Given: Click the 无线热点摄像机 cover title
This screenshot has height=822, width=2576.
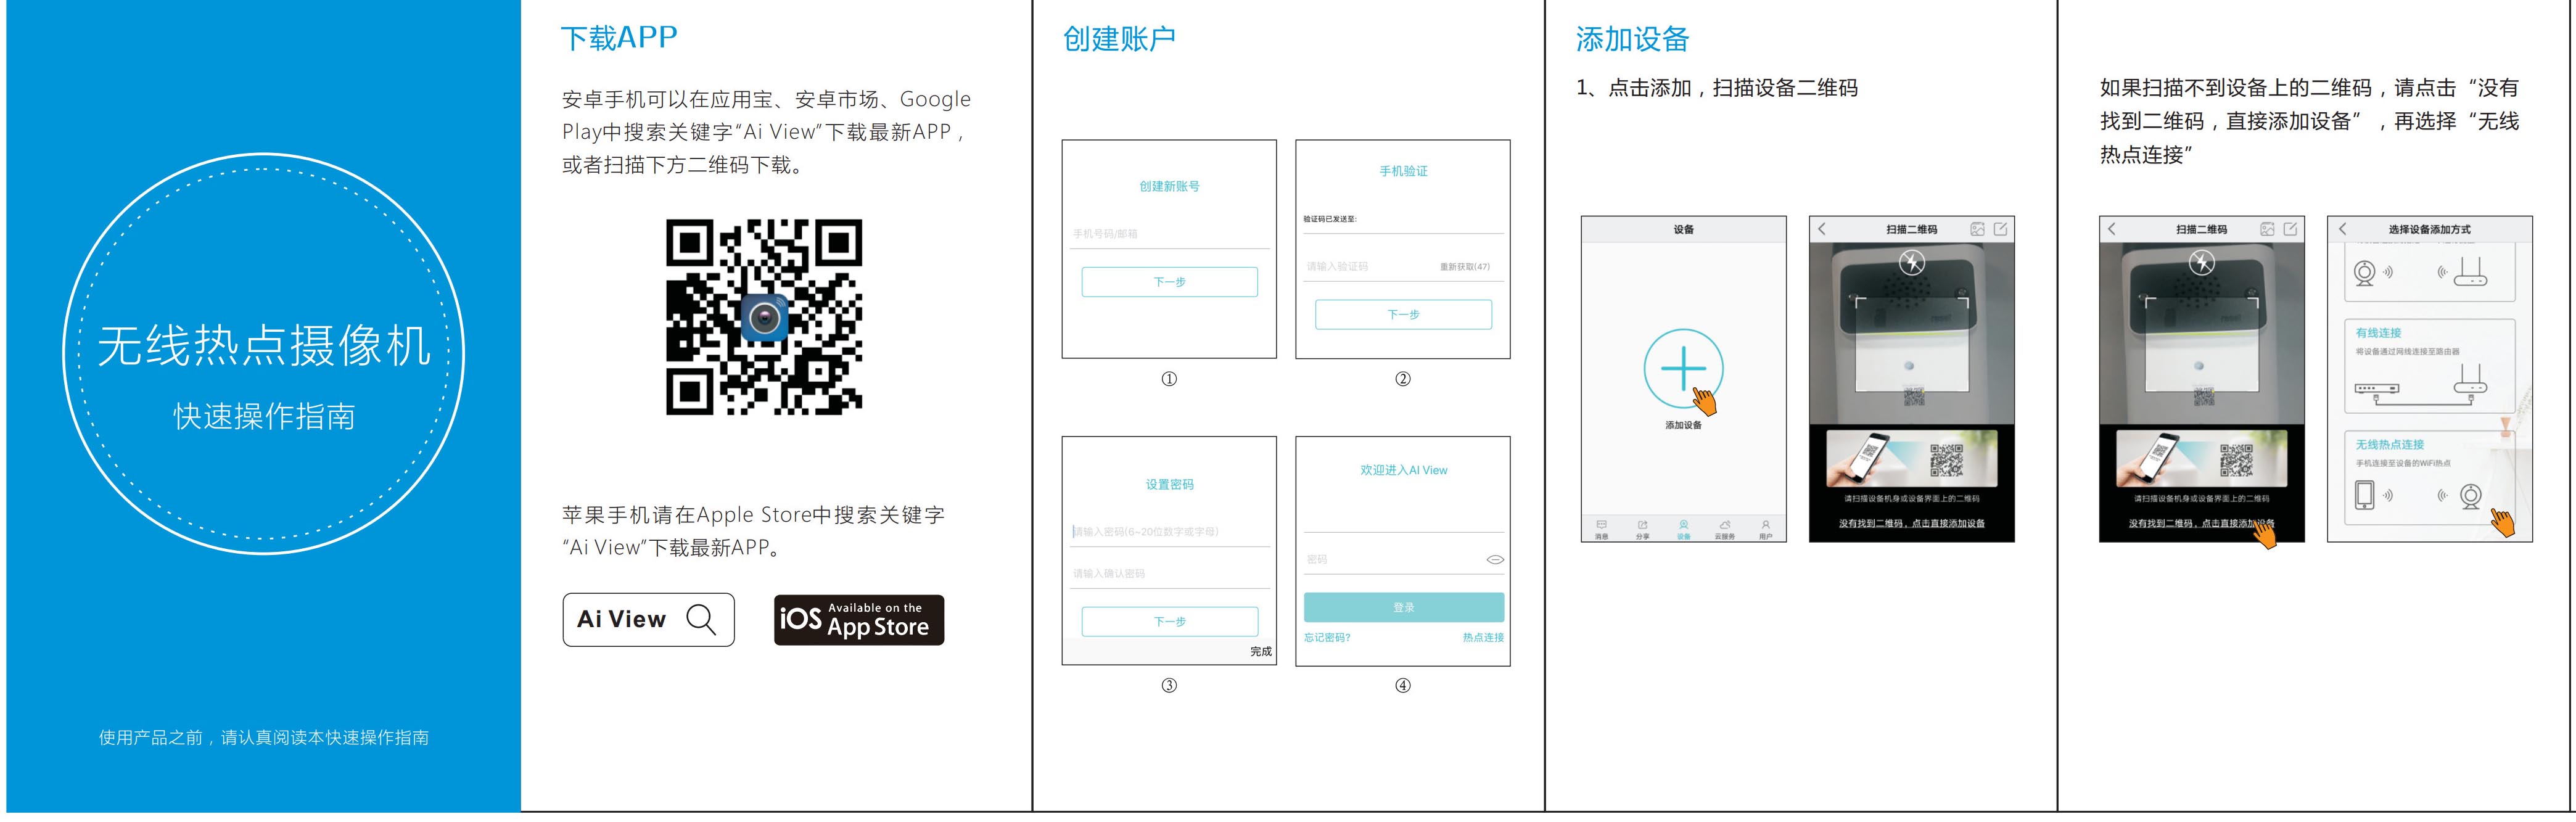Looking at the screenshot, I should (264, 346).
